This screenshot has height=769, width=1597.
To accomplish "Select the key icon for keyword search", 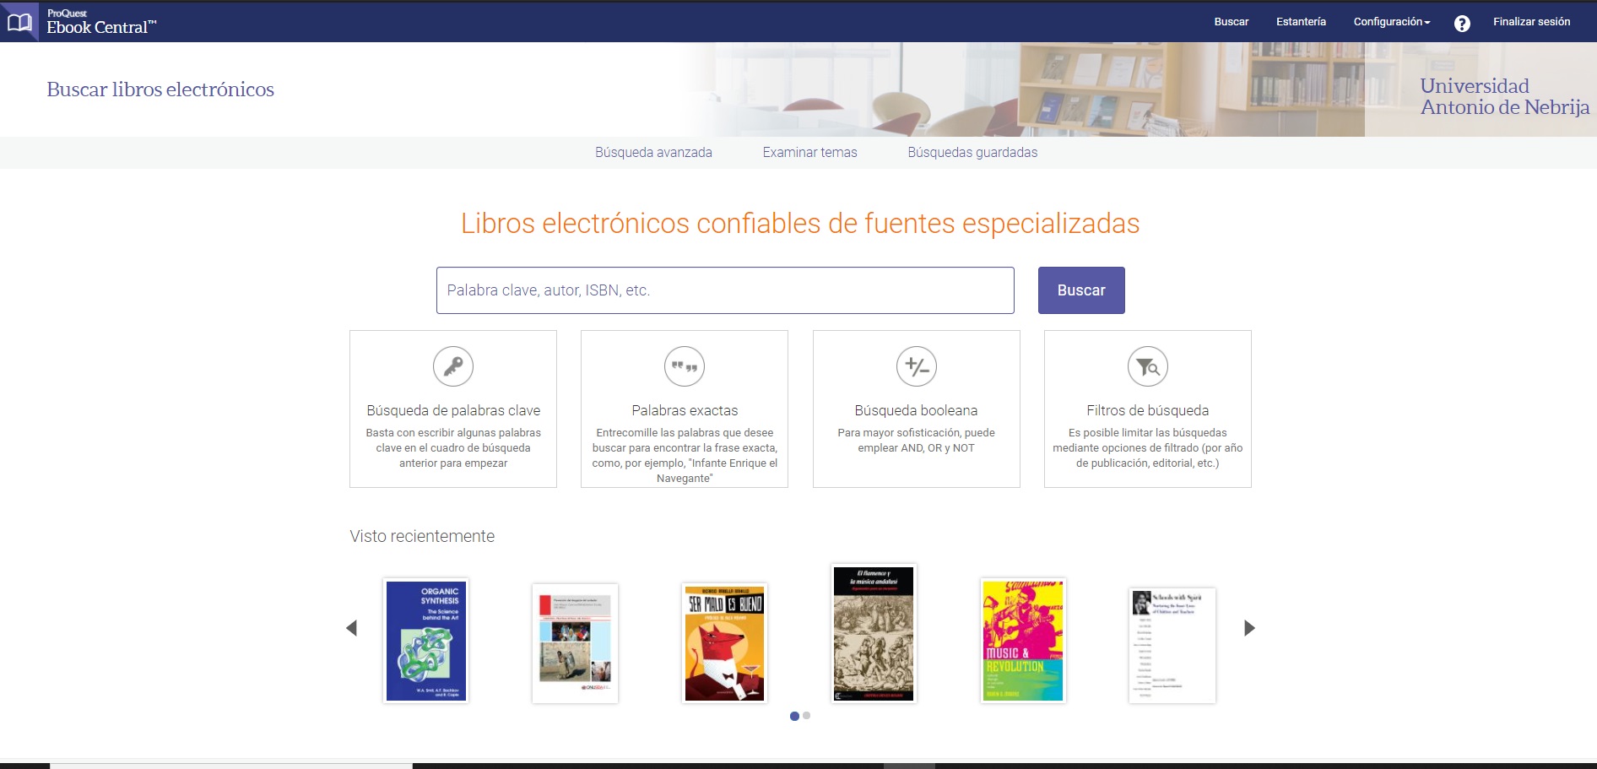I will click(452, 366).
